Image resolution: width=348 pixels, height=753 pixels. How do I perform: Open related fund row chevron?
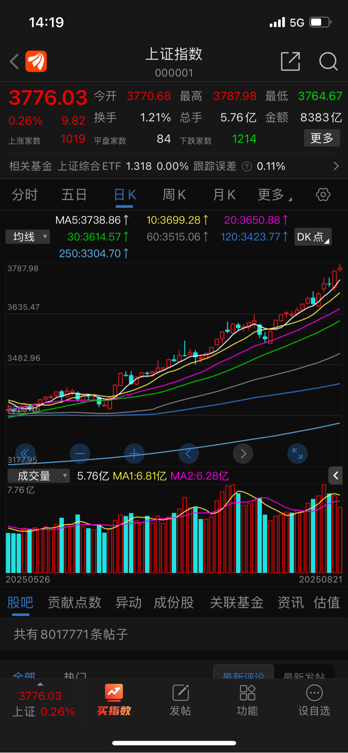tap(336, 166)
